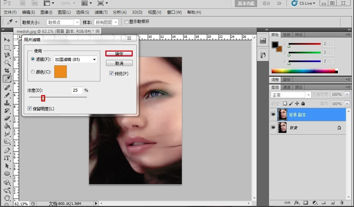Select the Crop tool

[7, 71]
